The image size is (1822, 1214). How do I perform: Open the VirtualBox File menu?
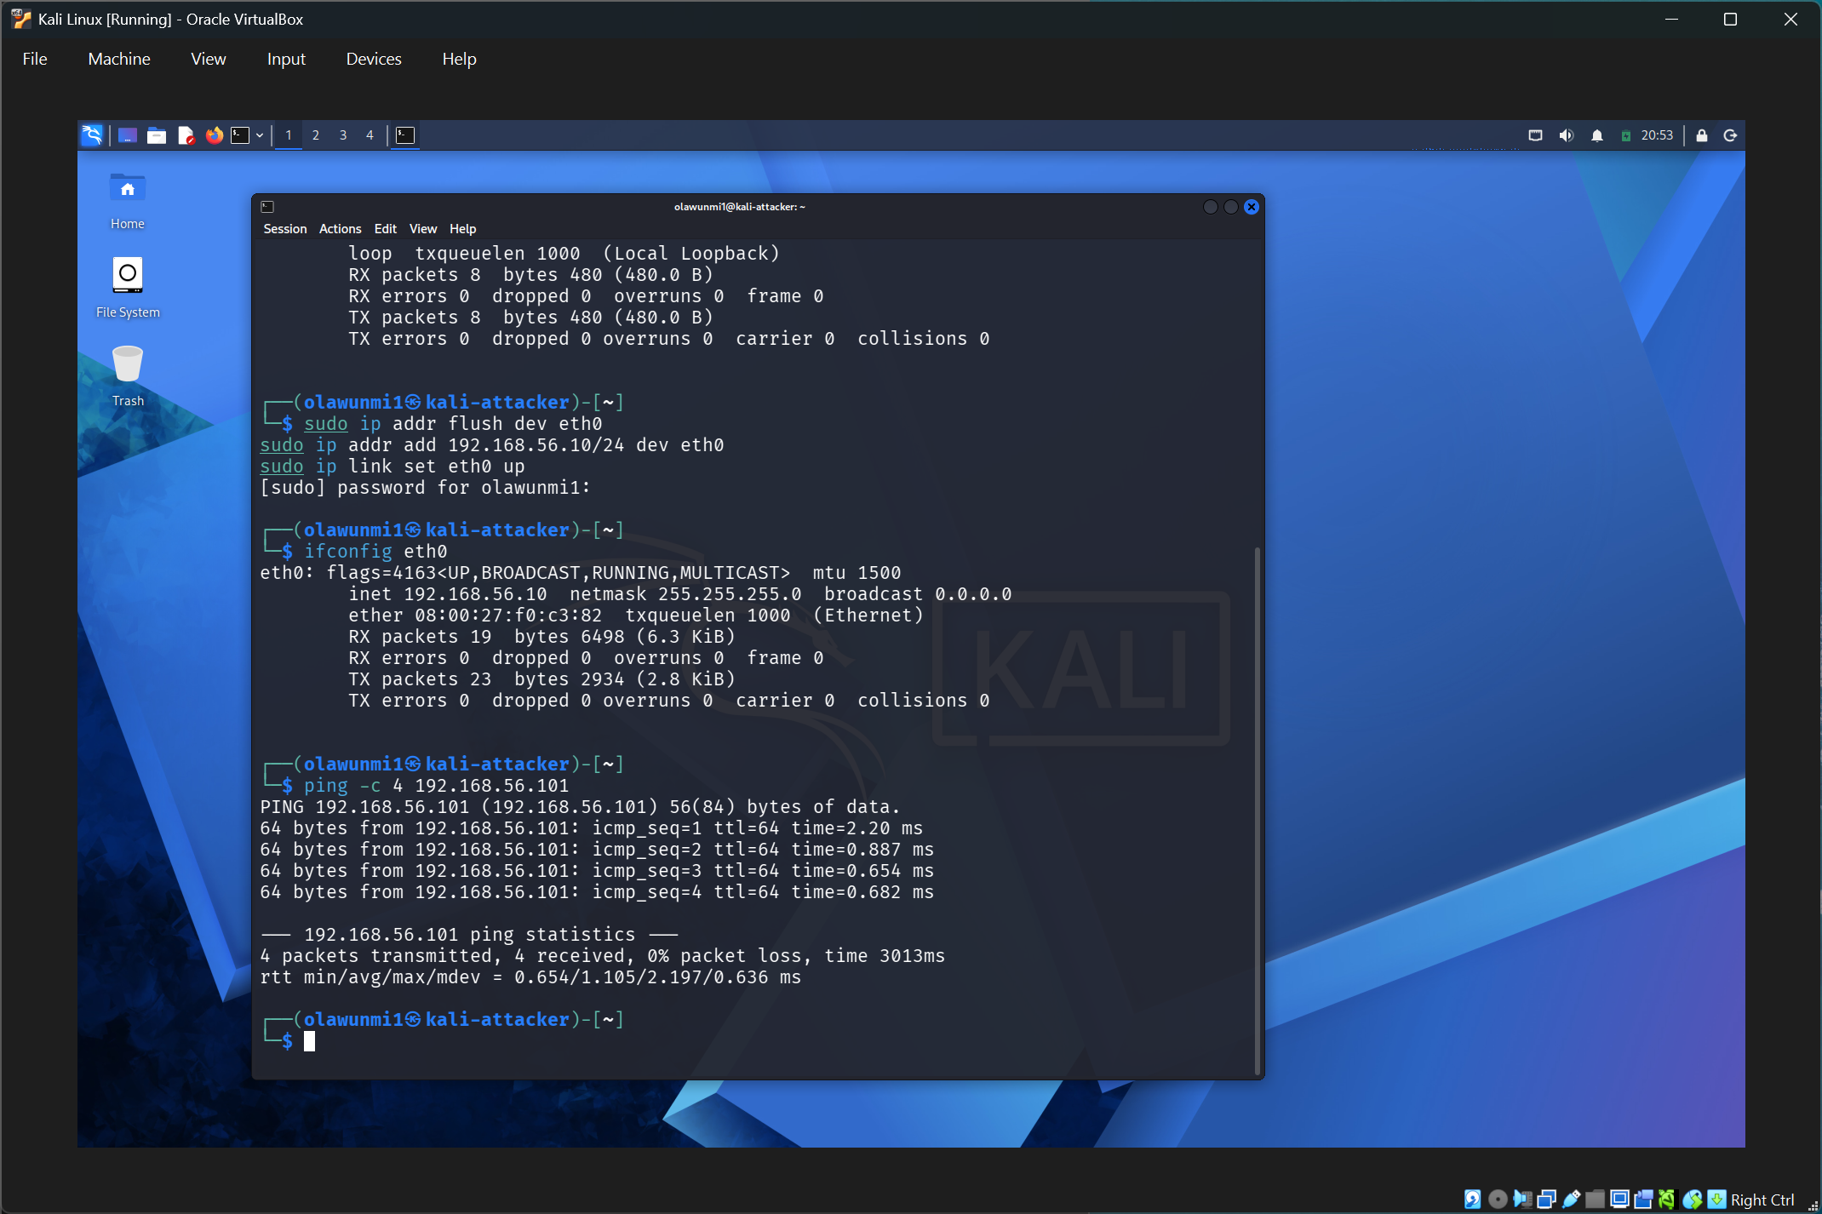click(35, 59)
